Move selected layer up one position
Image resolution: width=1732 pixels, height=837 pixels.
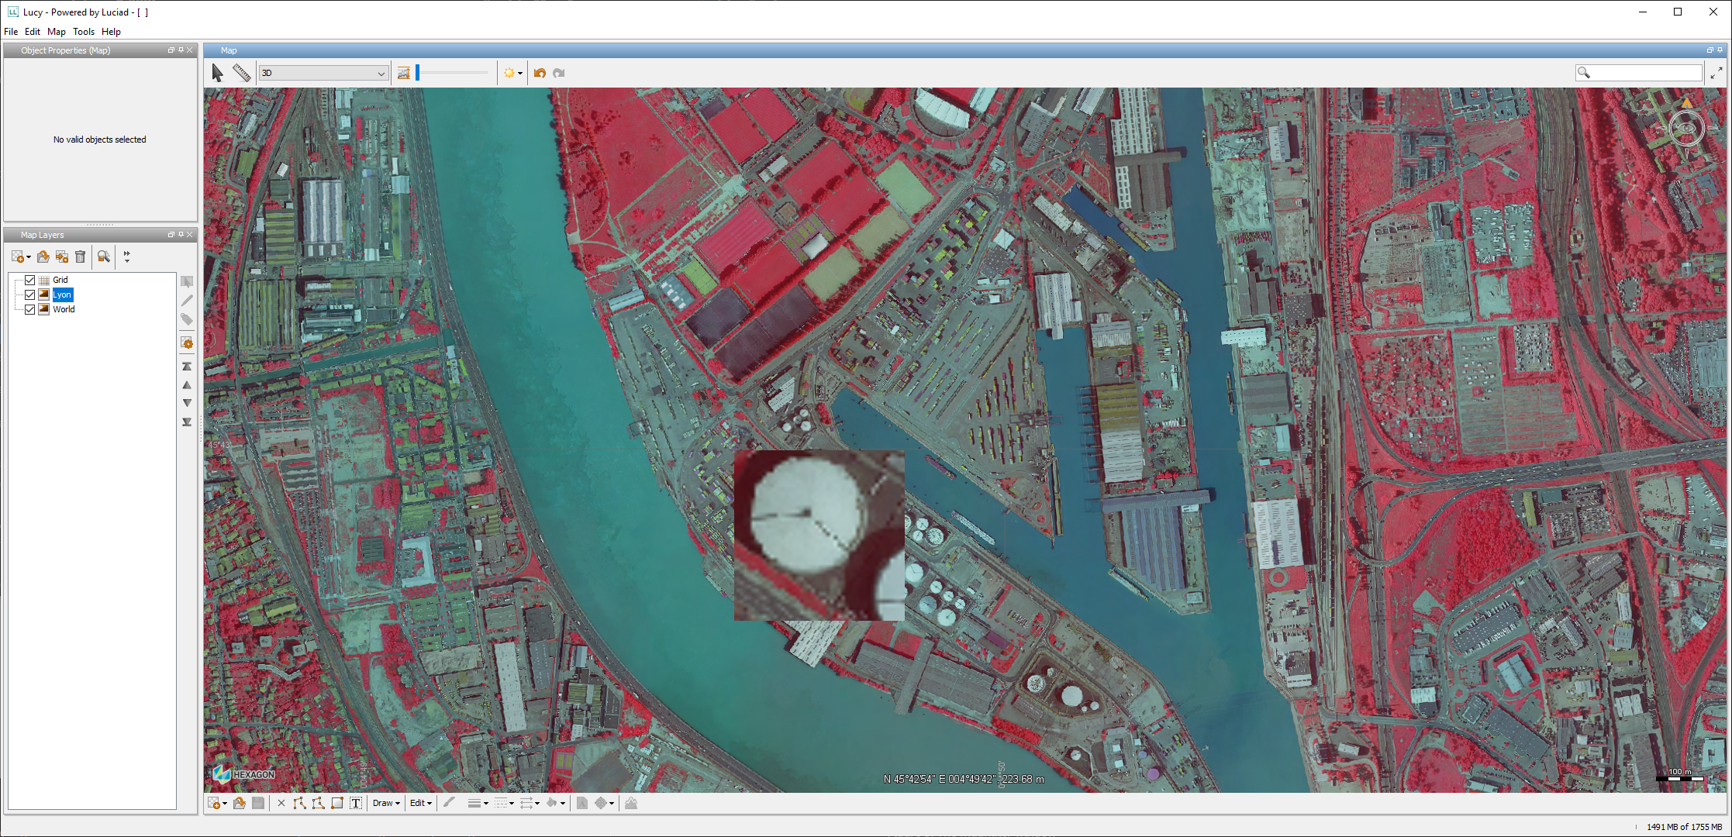pos(187,384)
